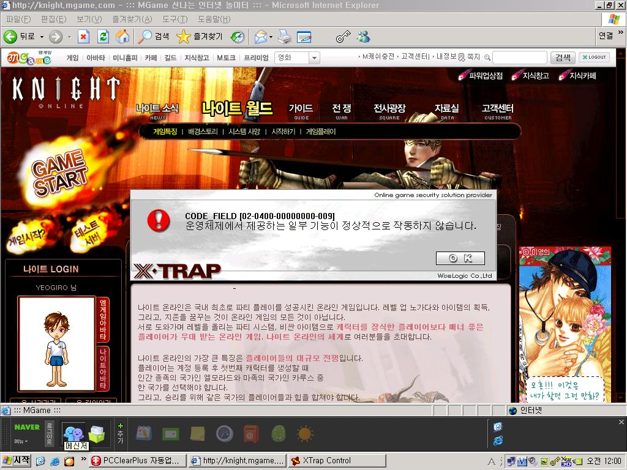Select the 나이트 소식 NEWS tab
Image resolution: width=627 pixels, height=470 pixels.
[157, 111]
